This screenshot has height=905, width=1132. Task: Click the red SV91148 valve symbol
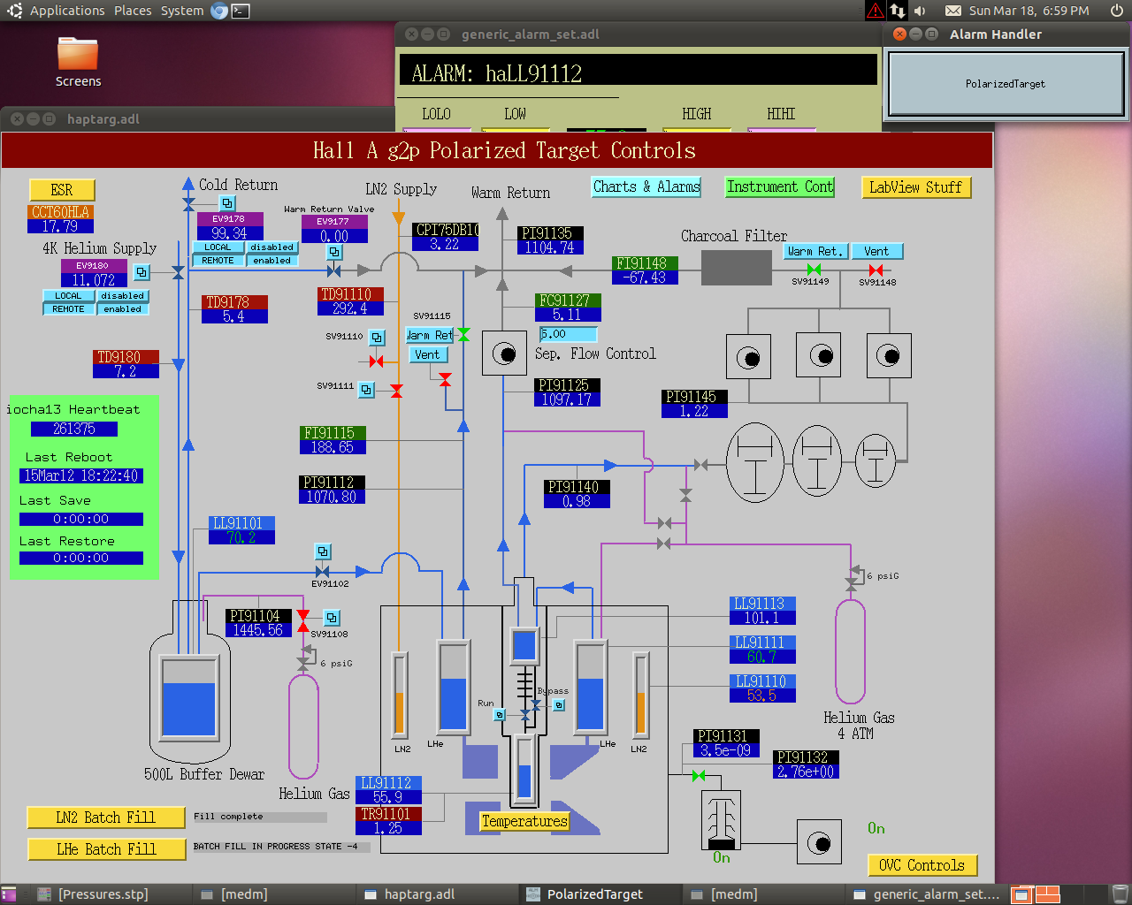[x=876, y=270]
